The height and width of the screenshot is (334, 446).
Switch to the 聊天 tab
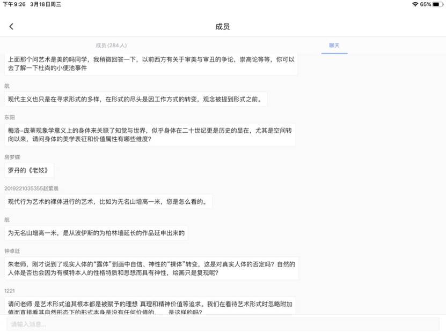(334, 45)
